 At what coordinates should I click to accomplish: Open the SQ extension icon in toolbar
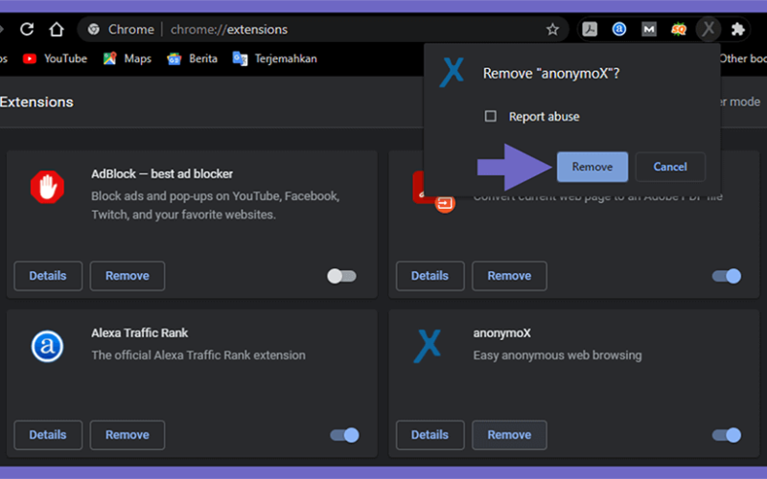(x=679, y=30)
